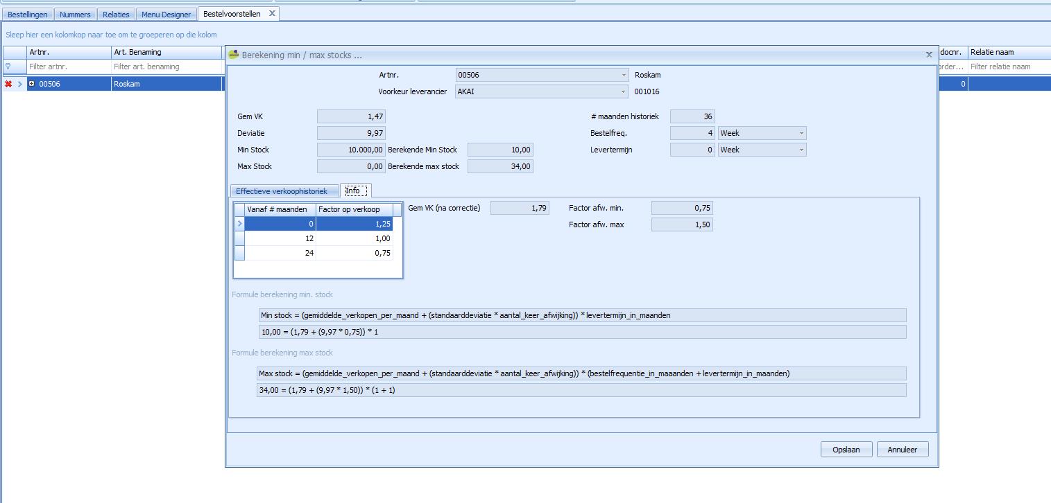Select the Info tab
The width and height of the screenshot is (1051, 503).
click(353, 191)
